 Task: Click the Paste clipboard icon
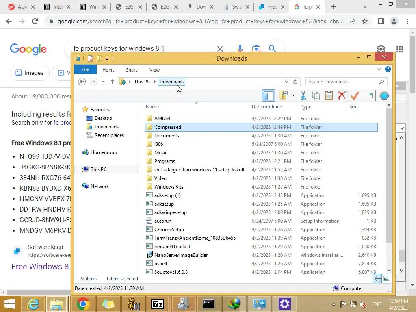(x=329, y=95)
